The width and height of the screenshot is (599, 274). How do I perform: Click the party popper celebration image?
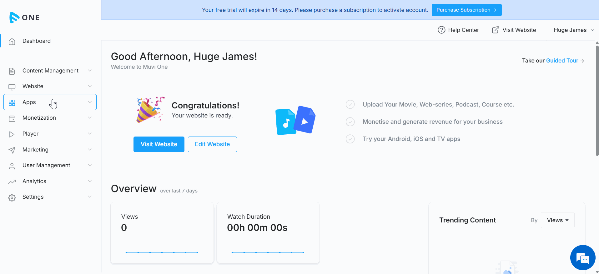(150, 109)
